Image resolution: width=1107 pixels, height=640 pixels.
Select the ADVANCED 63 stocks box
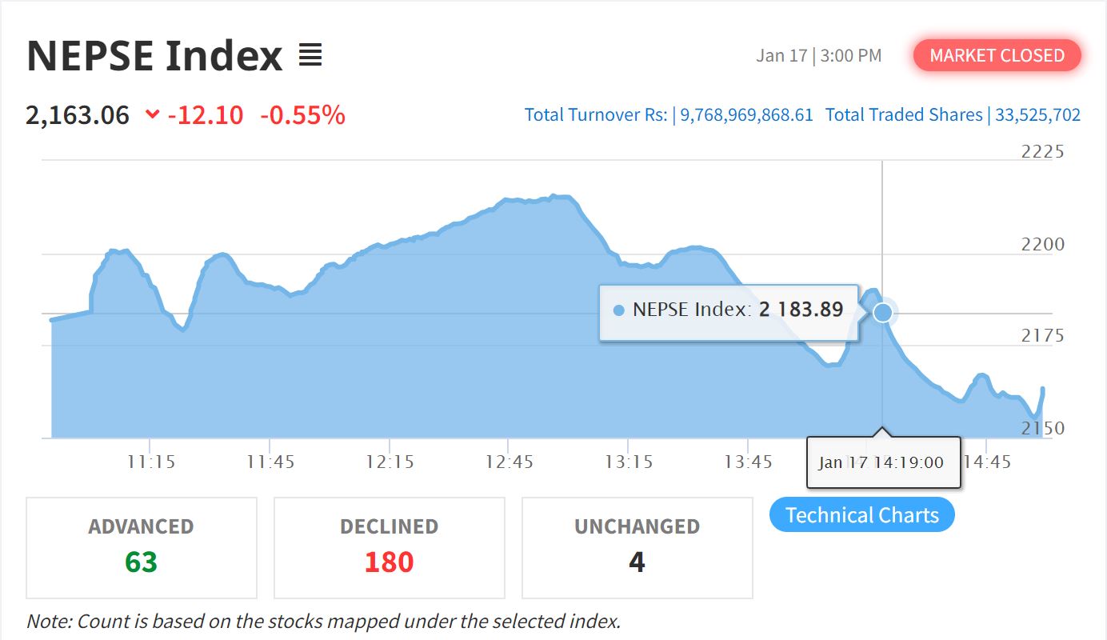tap(142, 548)
